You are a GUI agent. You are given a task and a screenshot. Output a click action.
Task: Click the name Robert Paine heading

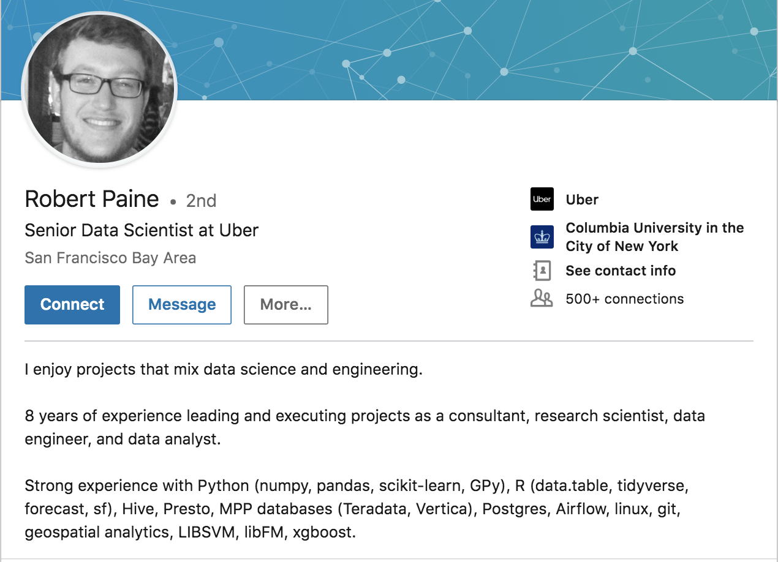click(x=92, y=200)
